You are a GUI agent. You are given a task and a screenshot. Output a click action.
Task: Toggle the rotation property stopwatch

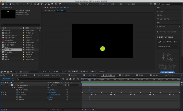pos(17,97)
